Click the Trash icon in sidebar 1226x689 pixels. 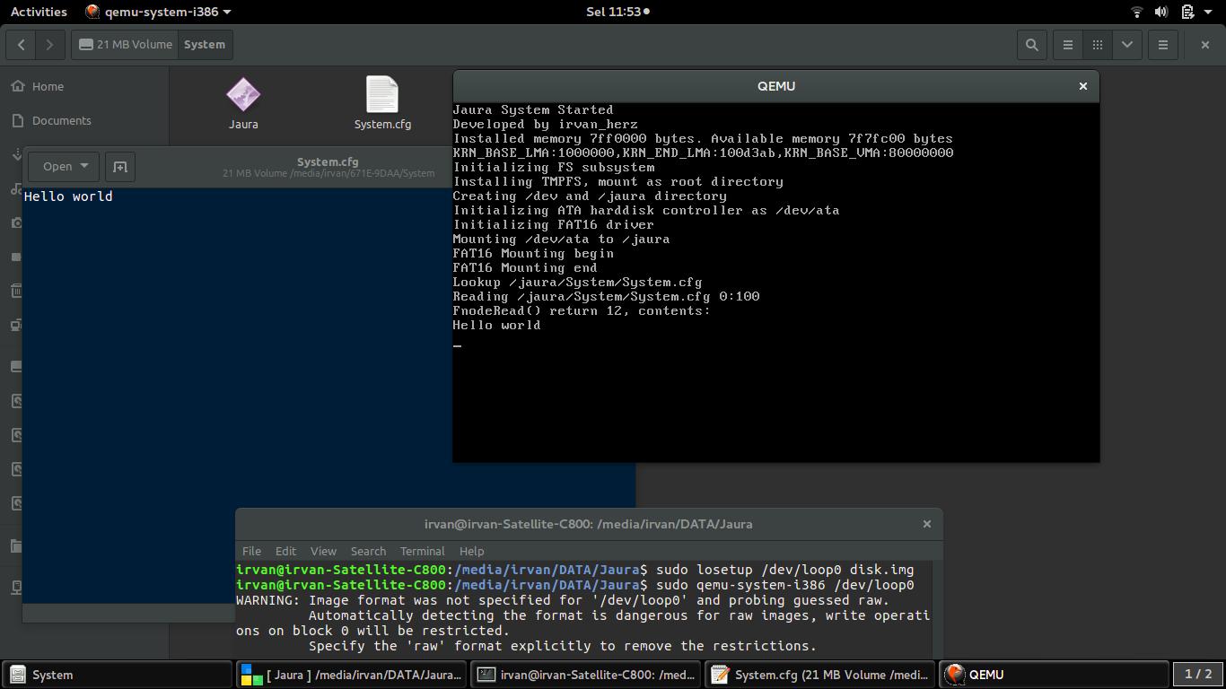coord(16,291)
